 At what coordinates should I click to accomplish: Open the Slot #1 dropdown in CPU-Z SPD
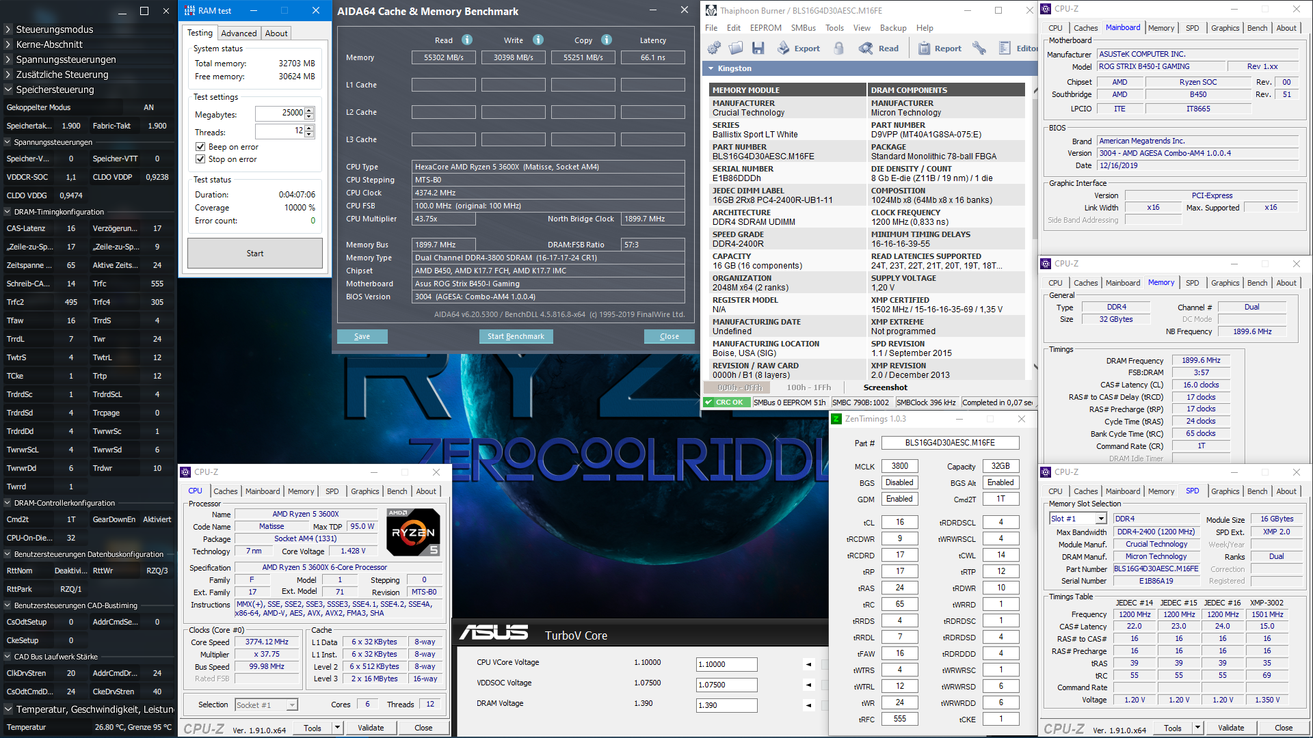tap(1101, 519)
